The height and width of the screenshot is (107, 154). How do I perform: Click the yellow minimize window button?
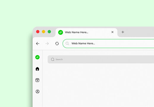(43, 32)
